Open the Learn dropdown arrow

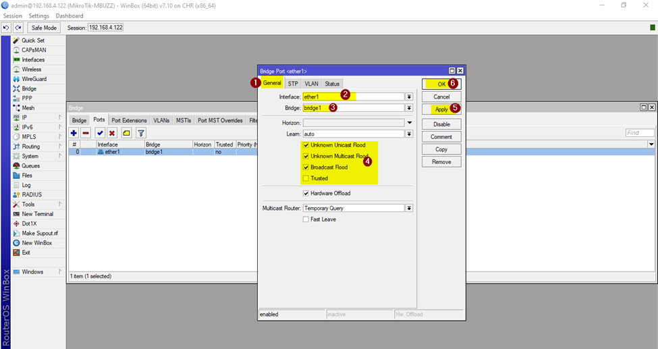(x=409, y=134)
